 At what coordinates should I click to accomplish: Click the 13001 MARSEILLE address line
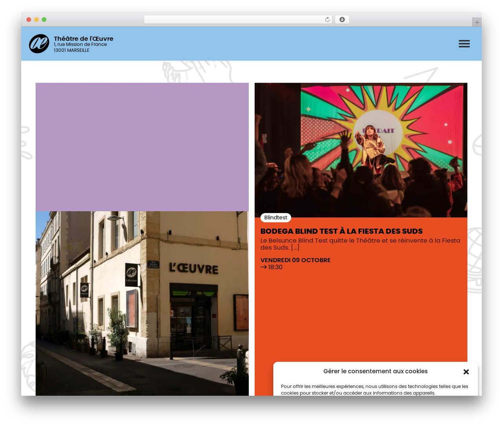72,50
